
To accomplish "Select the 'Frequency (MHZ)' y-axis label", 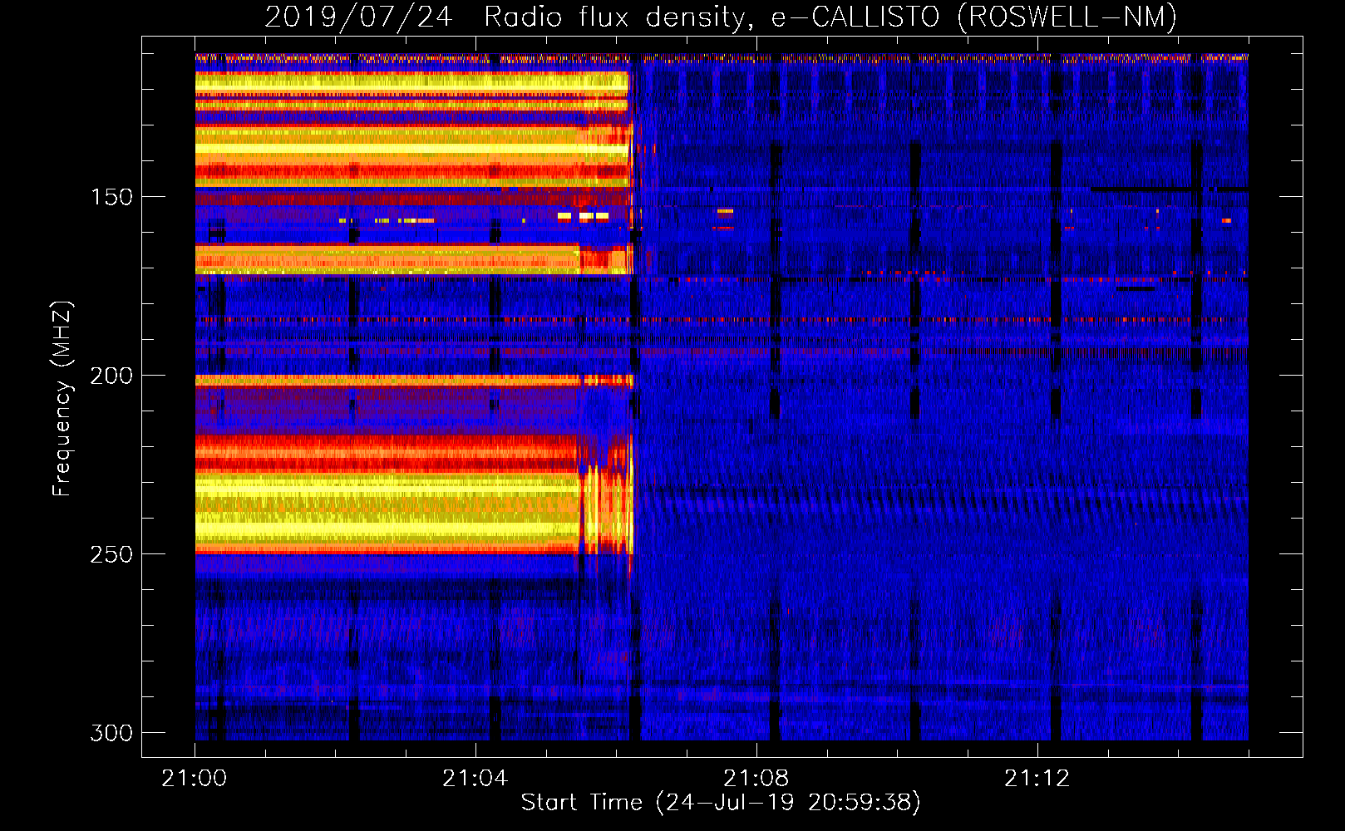I will tap(62, 399).
